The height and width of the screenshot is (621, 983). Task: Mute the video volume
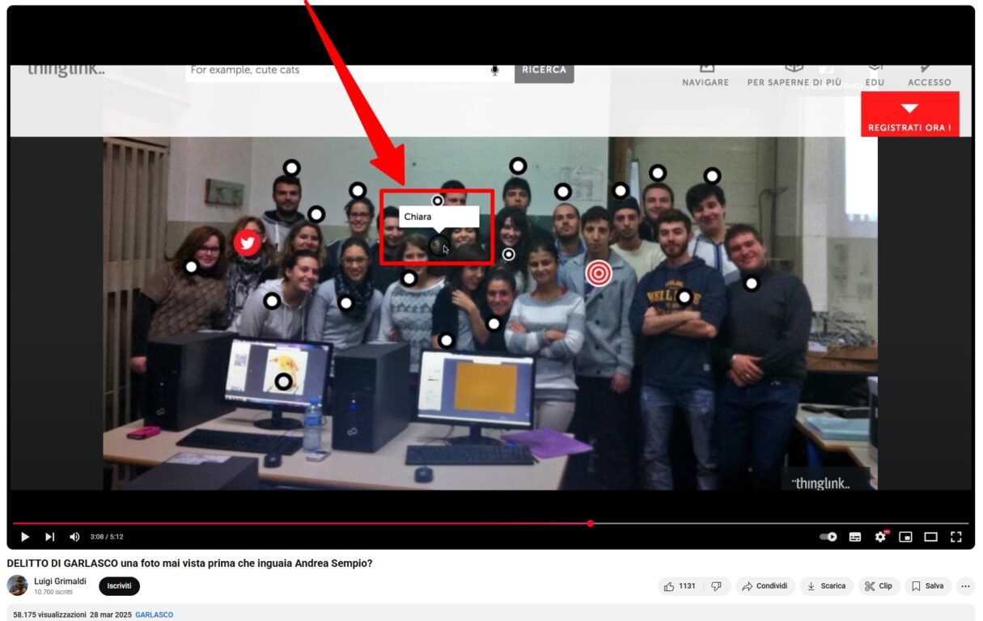[74, 537]
